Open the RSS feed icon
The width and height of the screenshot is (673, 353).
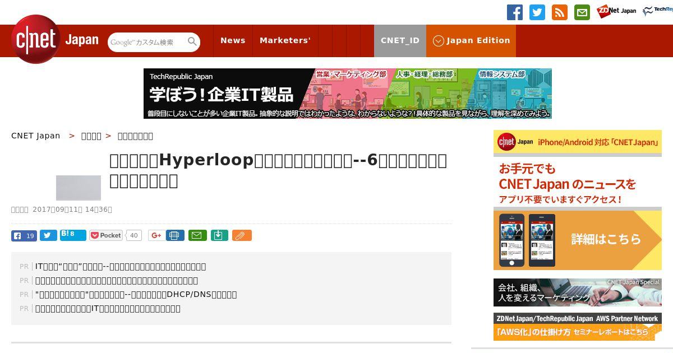pos(559,12)
